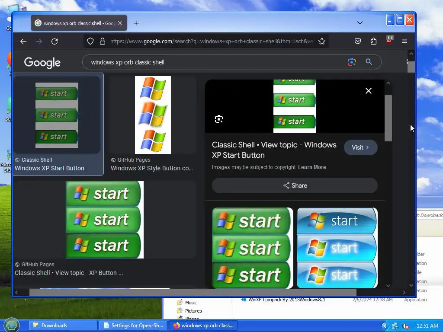The image size is (443, 332).
Task: Open the Learn More copyright link
Action: tap(312, 167)
